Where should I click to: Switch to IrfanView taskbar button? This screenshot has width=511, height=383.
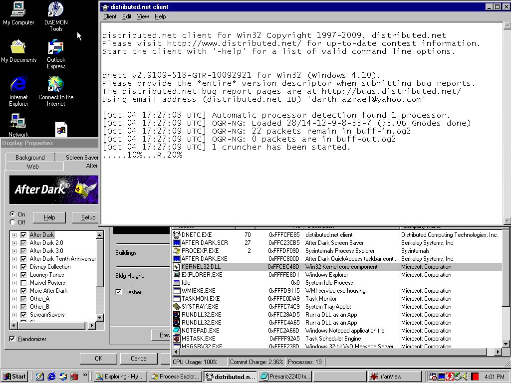(394, 377)
